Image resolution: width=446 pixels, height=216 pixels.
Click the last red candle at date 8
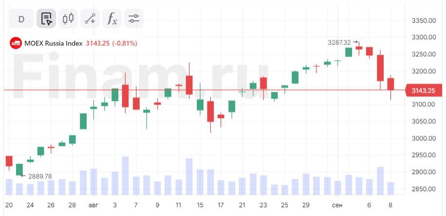(391, 84)
